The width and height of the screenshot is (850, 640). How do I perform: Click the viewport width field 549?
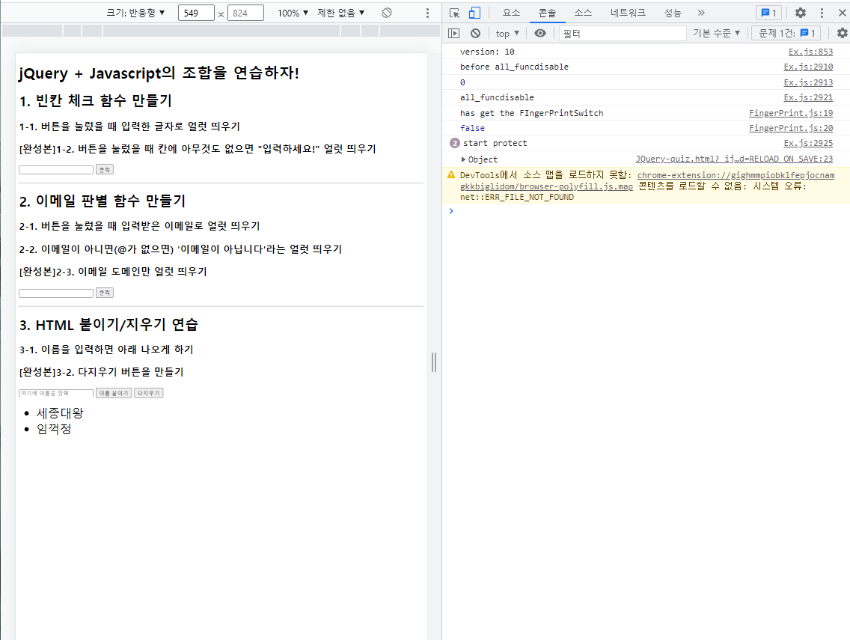pyautogui.click(x=196, y=13)
